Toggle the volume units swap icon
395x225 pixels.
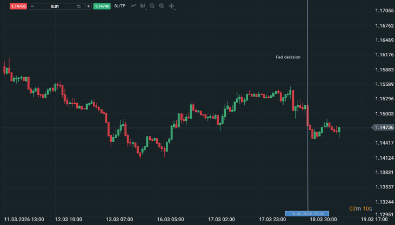click(78, 6)
